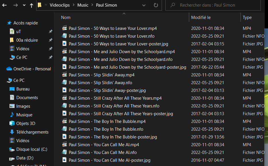Click the Music breadcrumb segment
Viewport: 268px width, 166px height.
(x=83, y=5)
